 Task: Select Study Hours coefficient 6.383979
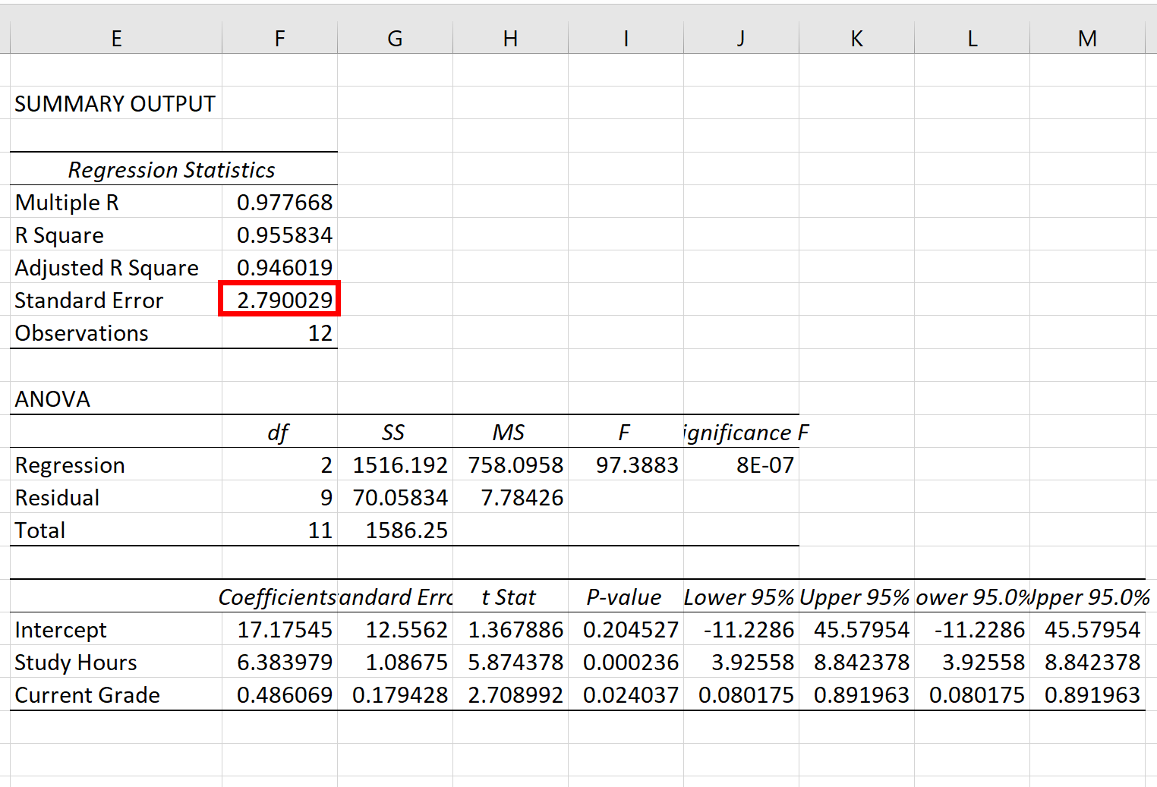click(x=279, y=662)
